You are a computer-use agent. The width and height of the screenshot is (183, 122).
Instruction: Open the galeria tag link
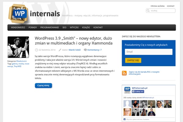point(15,64)
